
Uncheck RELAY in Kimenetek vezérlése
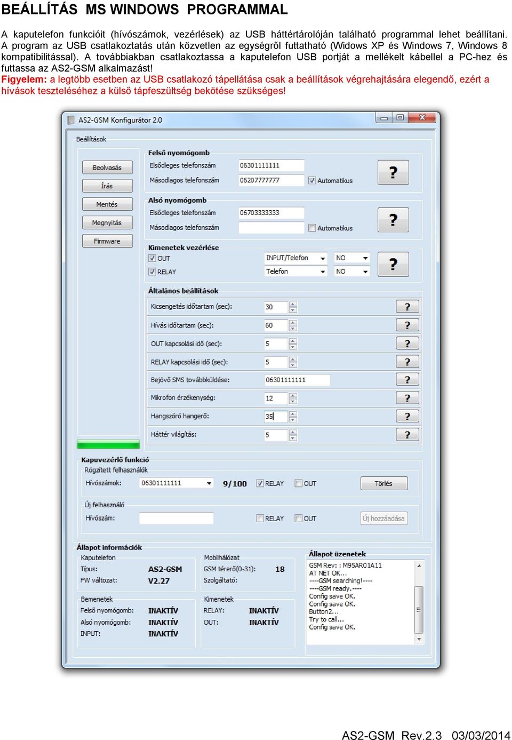pos(152,272)
